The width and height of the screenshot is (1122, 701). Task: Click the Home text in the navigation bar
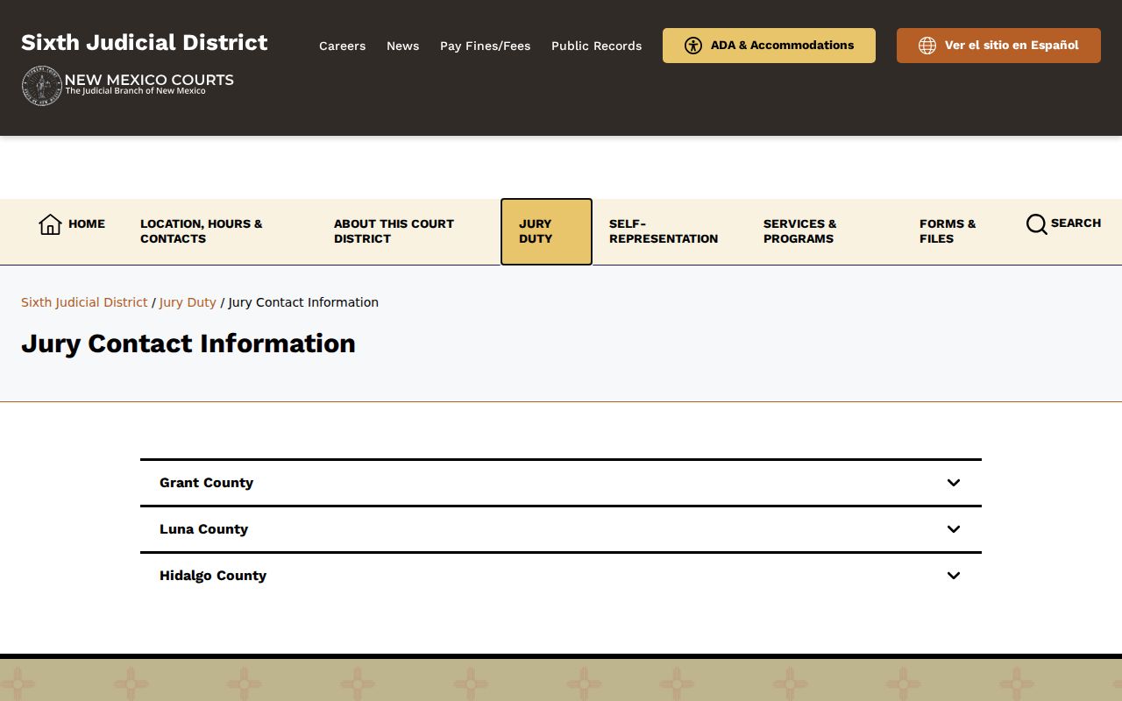tap(87, 224)
